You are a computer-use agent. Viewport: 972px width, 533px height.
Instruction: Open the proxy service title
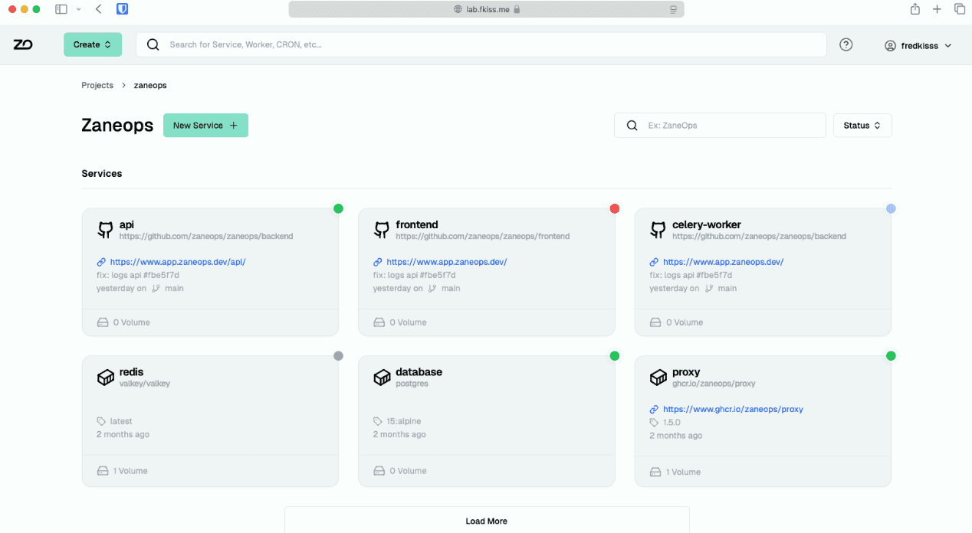coord(686,371)
